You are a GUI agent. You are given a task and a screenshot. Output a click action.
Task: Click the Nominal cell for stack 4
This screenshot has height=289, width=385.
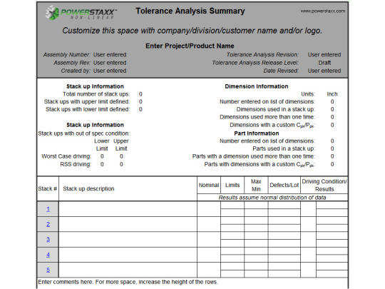[x=209, y=255]
